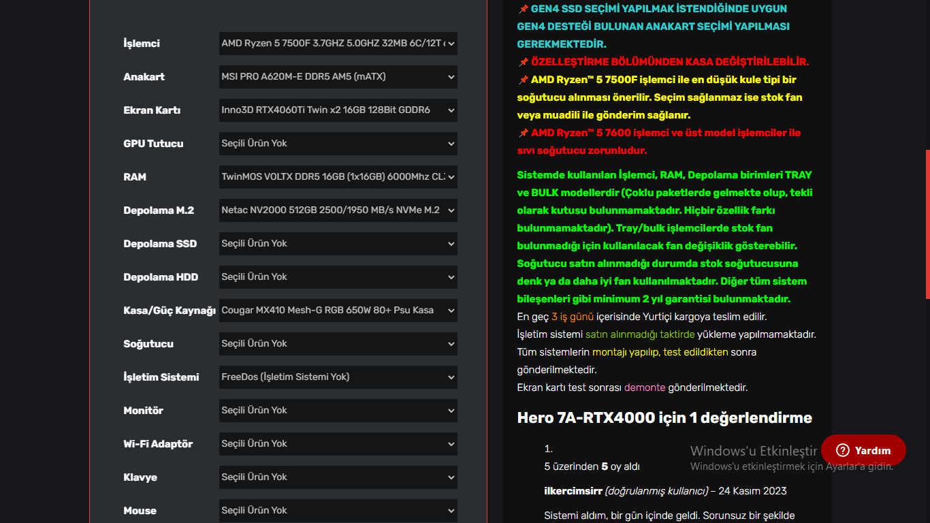
Task: Expand the Monitör dropdown
Action: [x=338, y=411]
